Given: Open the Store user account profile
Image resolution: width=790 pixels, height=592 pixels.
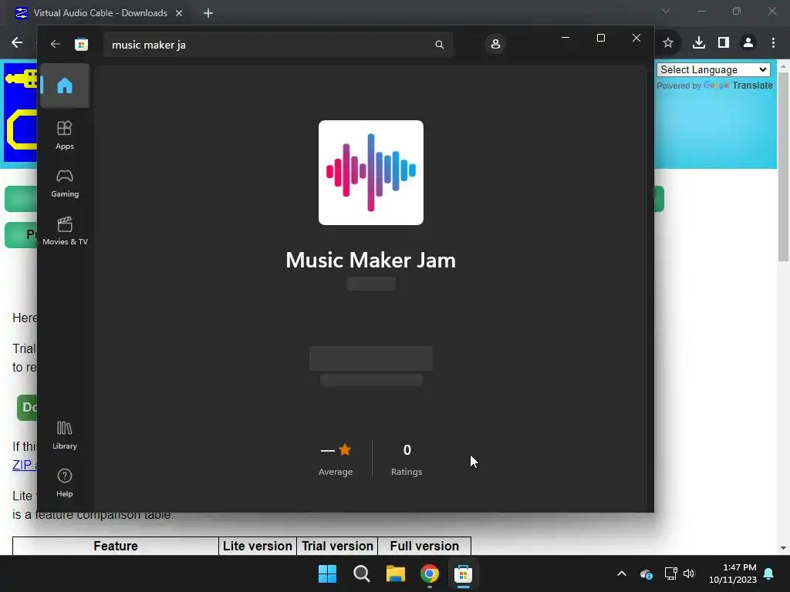Looking at the screenshot, I should tap(495, 44).
